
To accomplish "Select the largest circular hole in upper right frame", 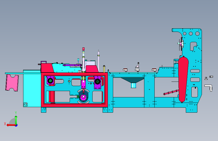I will tap(197, 34).
